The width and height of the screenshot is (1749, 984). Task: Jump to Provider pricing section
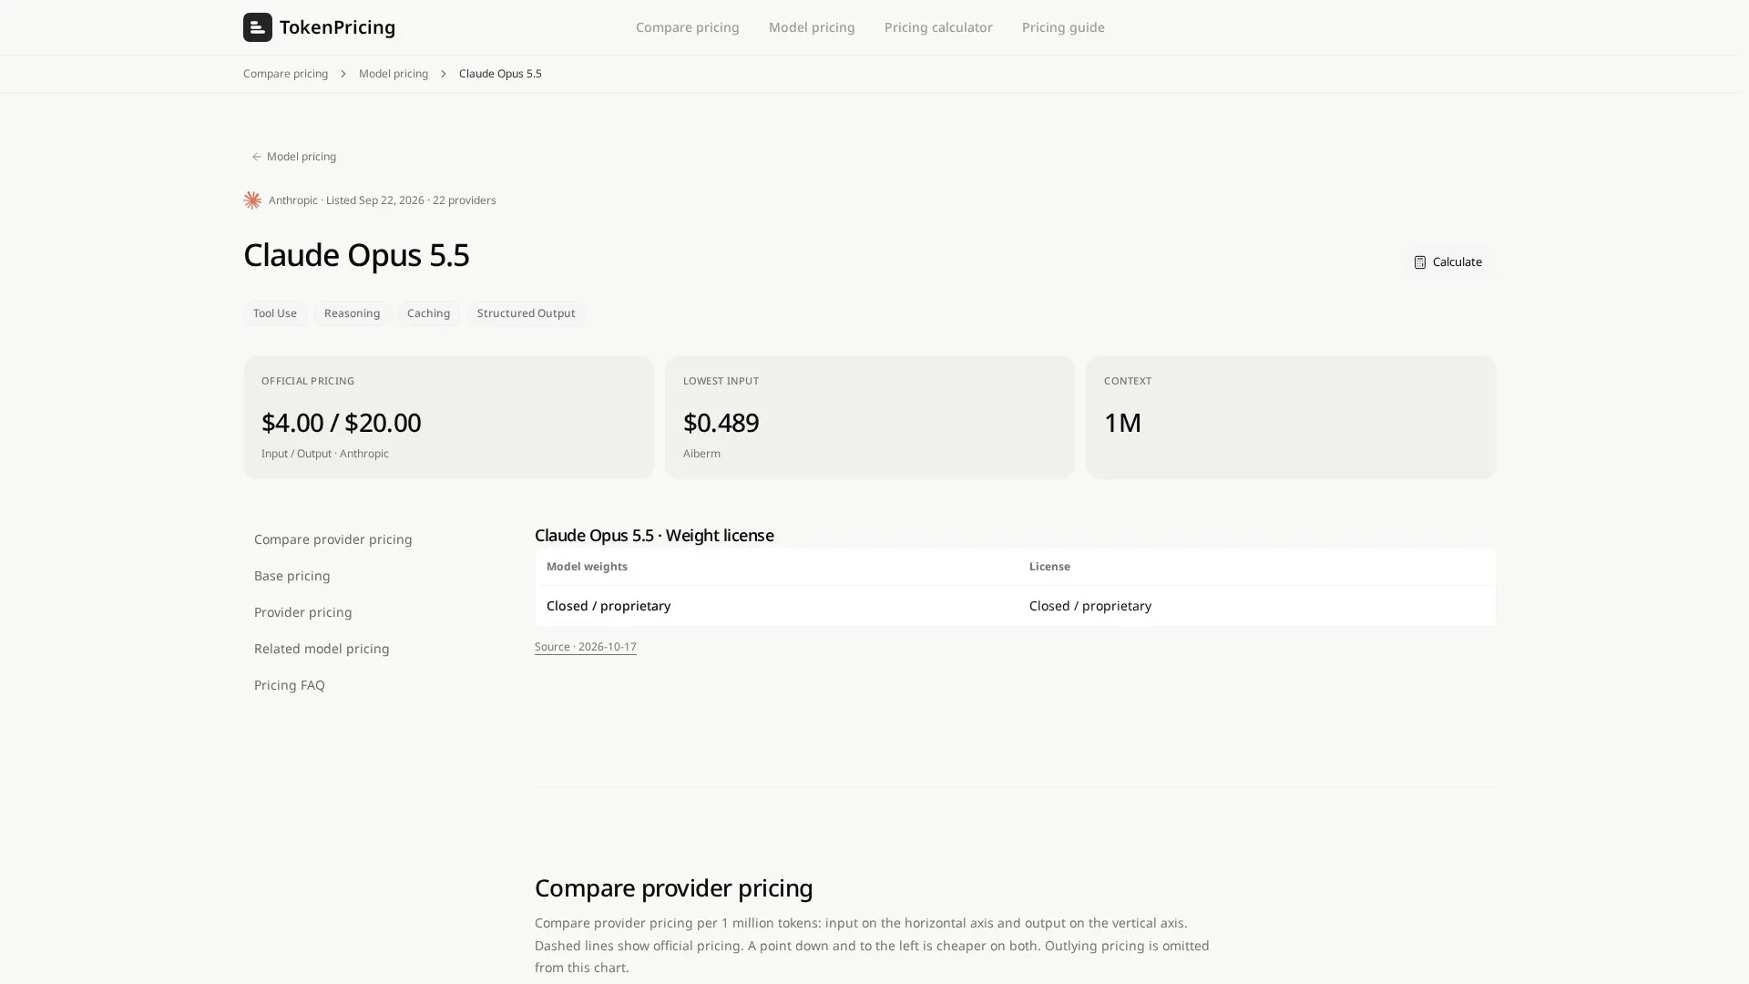(x=302, y=612)
